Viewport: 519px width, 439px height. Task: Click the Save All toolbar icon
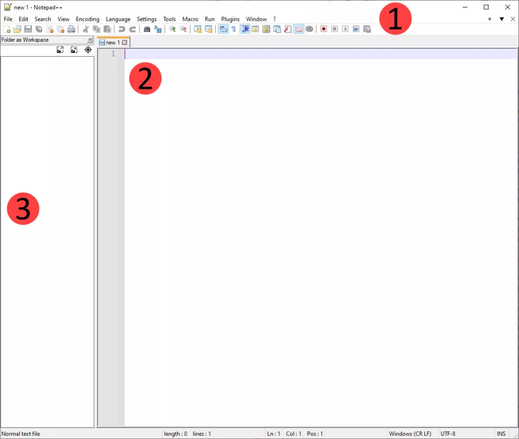39,29
